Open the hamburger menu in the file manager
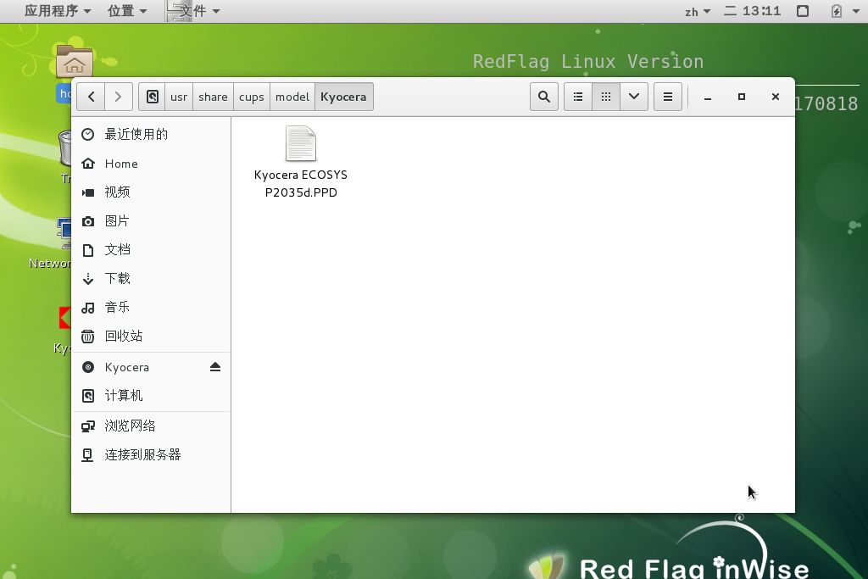868x579 pixels. tap(668, 97)
